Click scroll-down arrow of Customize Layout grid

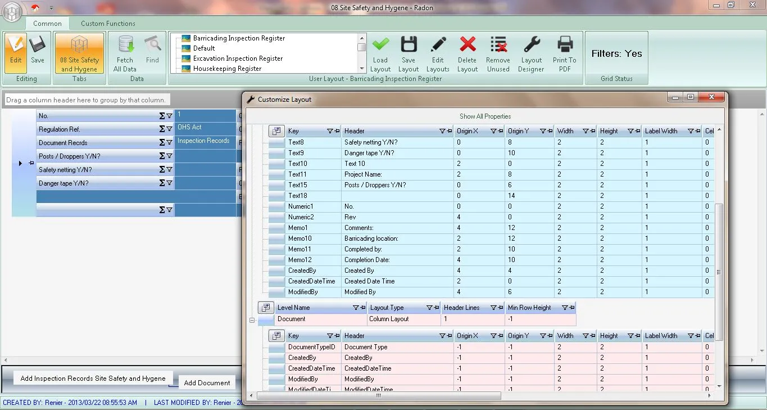(x=719, y=386)
